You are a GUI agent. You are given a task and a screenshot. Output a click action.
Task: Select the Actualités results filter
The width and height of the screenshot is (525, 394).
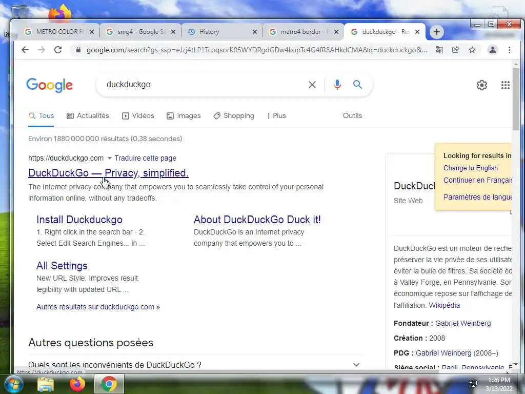click(x=88, y=116)
